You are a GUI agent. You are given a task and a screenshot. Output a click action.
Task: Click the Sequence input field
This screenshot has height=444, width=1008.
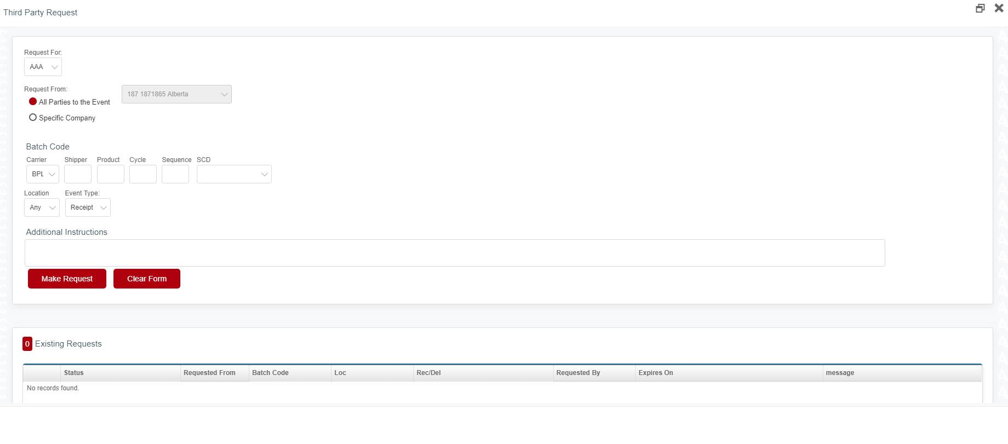[x=175, y=174]
